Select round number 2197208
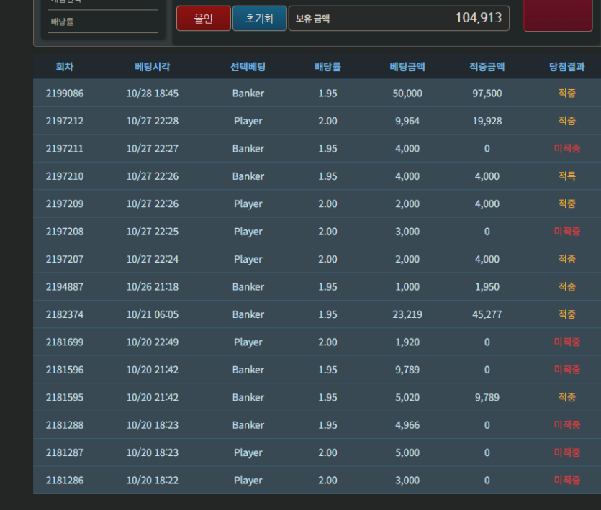This screenshot has width=601, height=510. pyautogui.click(x=64, y=232)
